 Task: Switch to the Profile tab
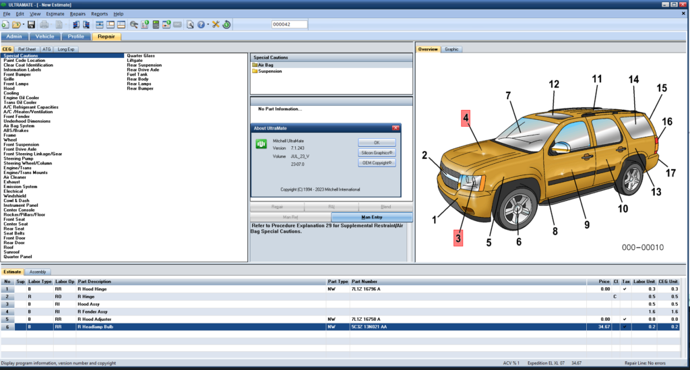click(75, 36)
